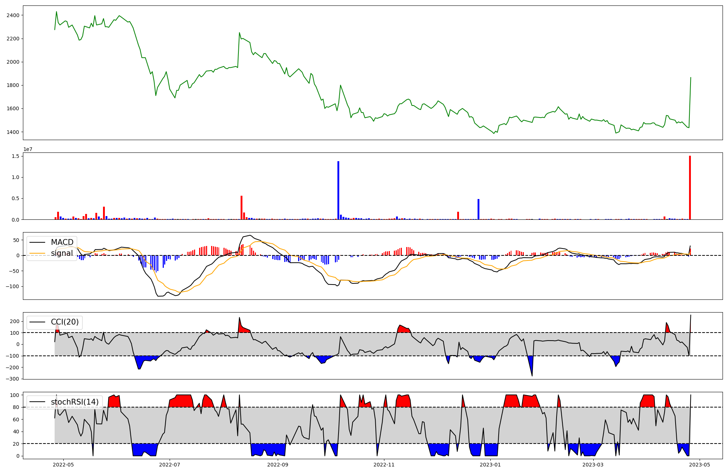Click the orange signal line swatch in legend
728x473 pixels.
pos(37,253)
